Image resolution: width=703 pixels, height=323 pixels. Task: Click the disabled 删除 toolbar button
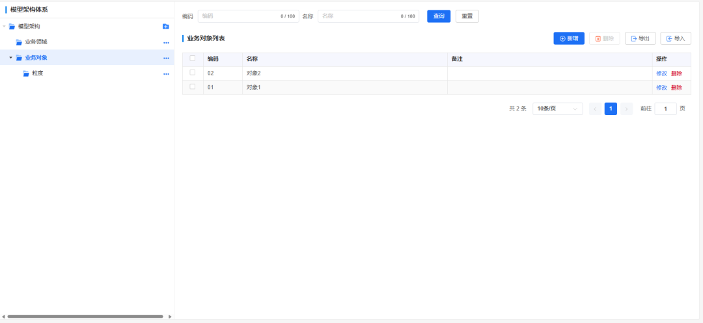pyautogui.click(x=604, y=38)
